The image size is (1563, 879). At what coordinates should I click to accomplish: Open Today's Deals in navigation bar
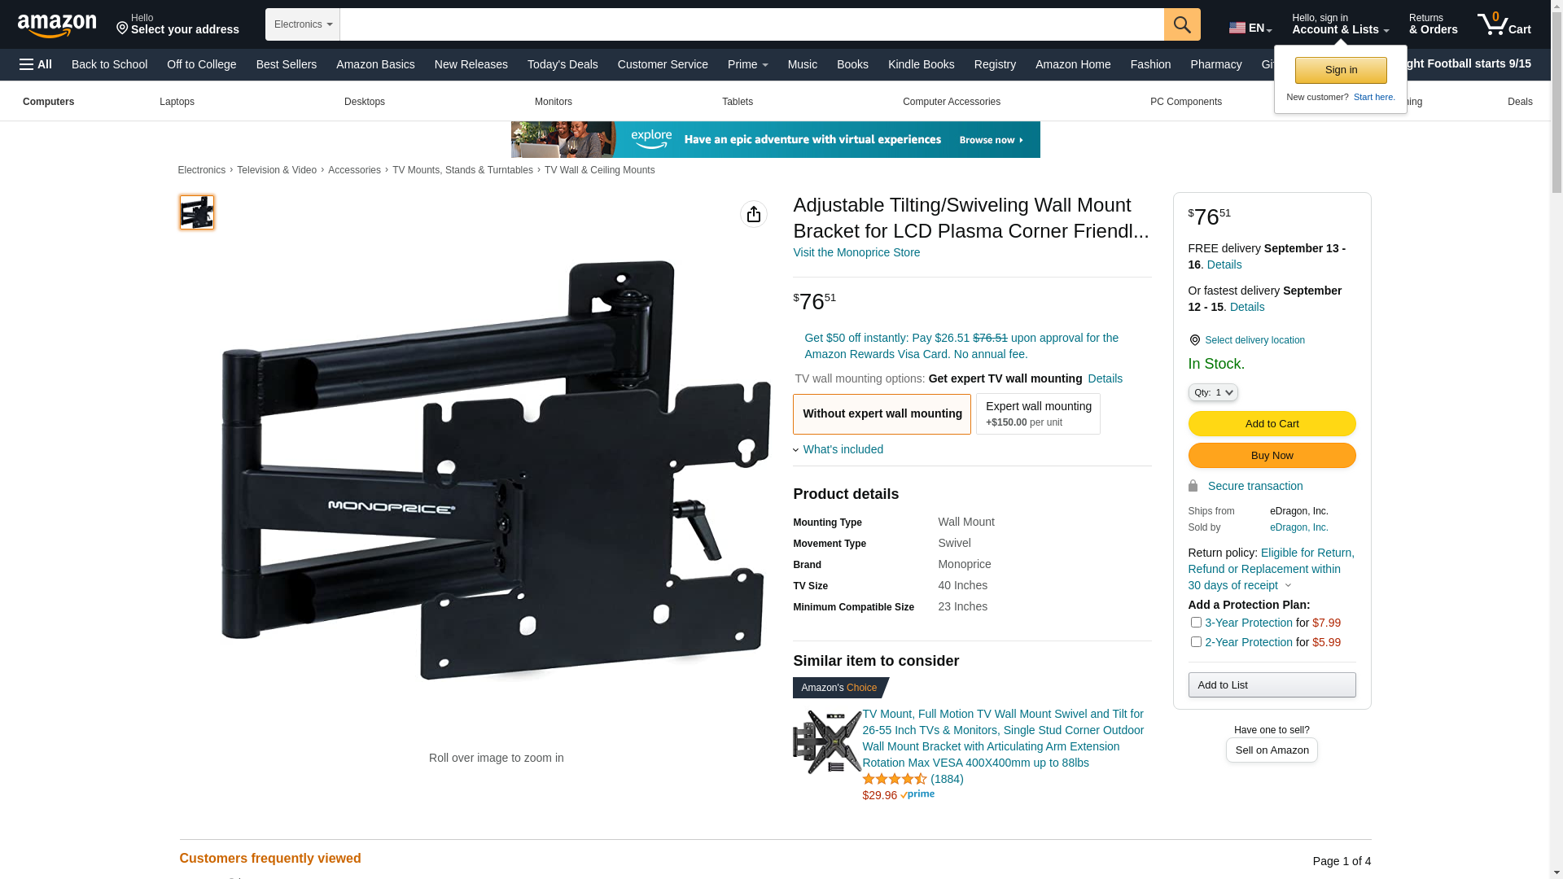(x=563, y=64)
